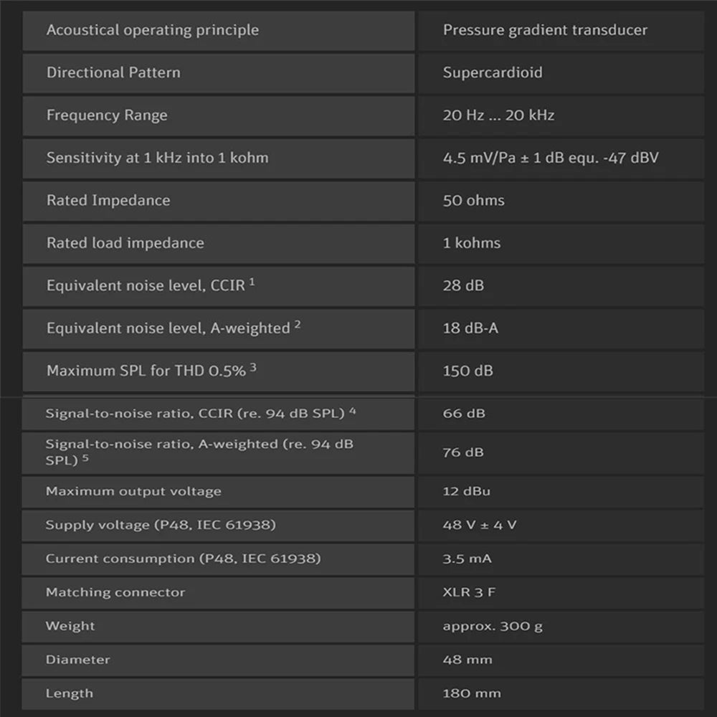Viewport: 717px width, 717px height.
Task: Select the approx. 300 g weight value
Action: click(x=492, y=626)
